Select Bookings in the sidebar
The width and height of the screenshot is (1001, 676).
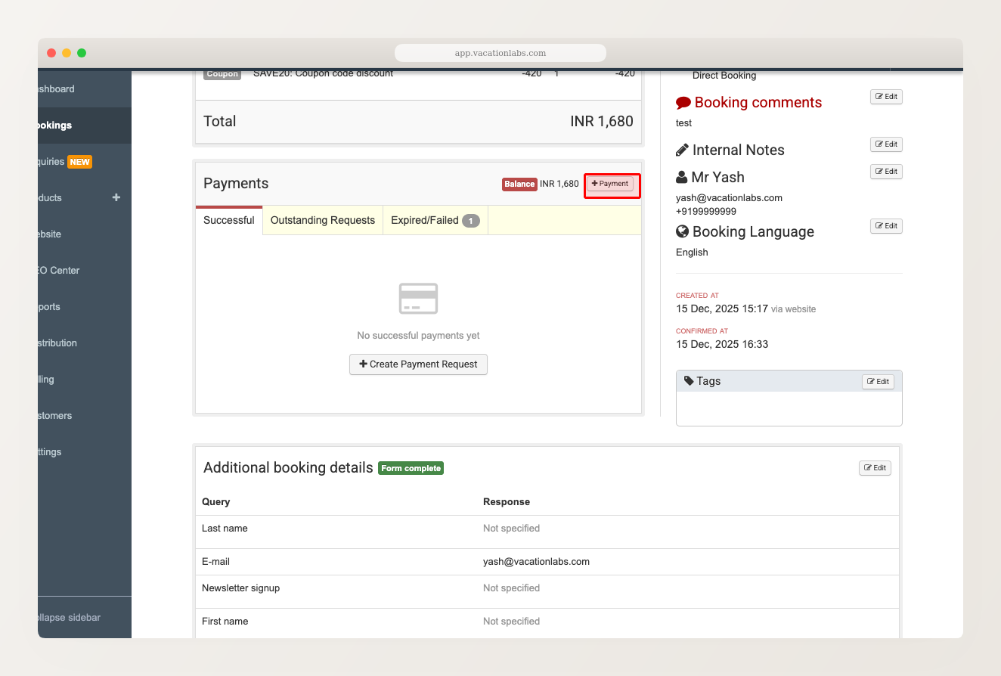[57, 125]
